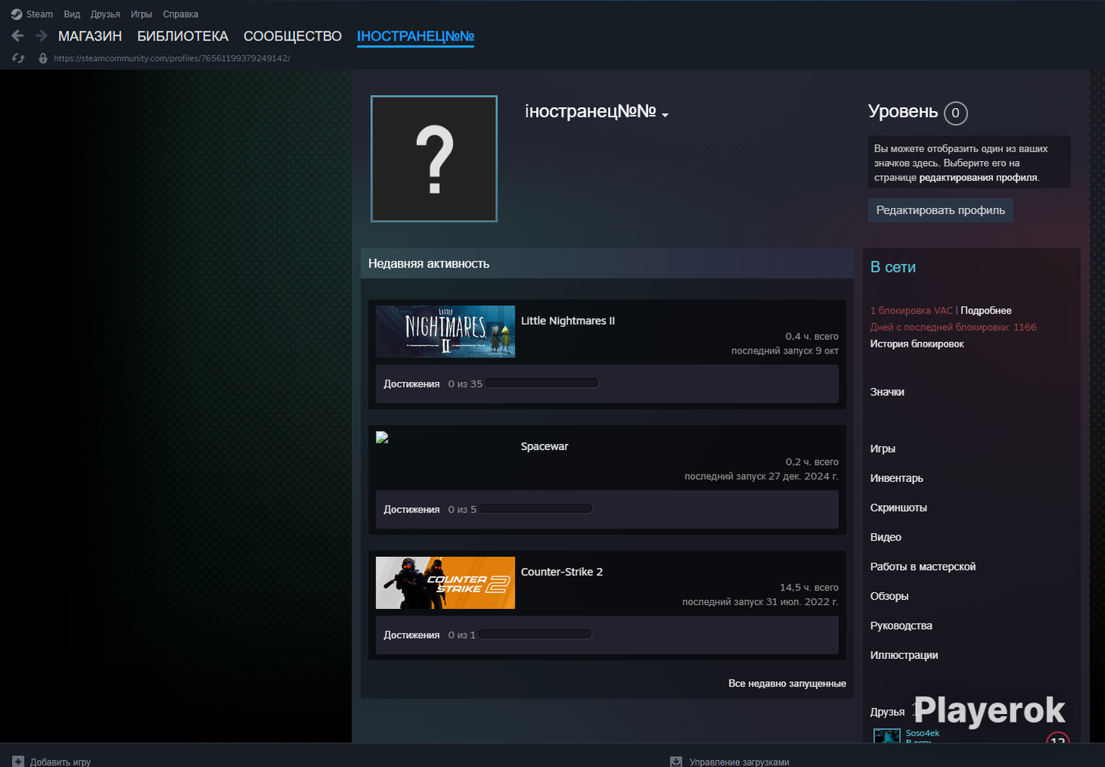Open the Иллюстрации link
1105x767 pixels.
click(904, 655)
